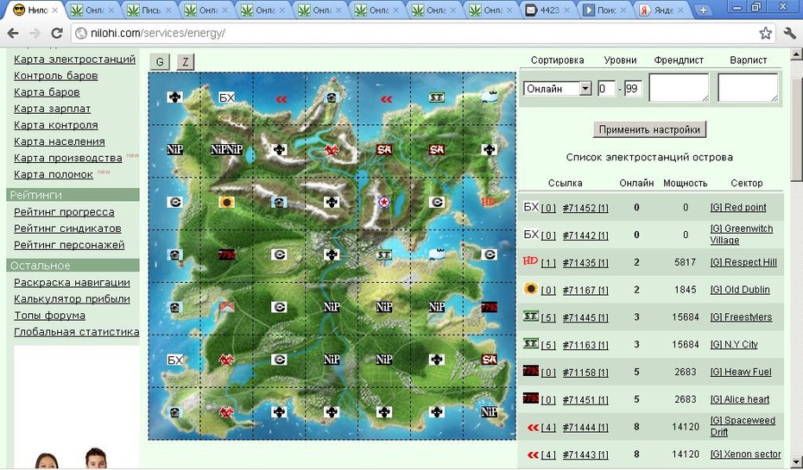803x470 pixels.
Task: Open Карта поломок link
Action: 54,174
